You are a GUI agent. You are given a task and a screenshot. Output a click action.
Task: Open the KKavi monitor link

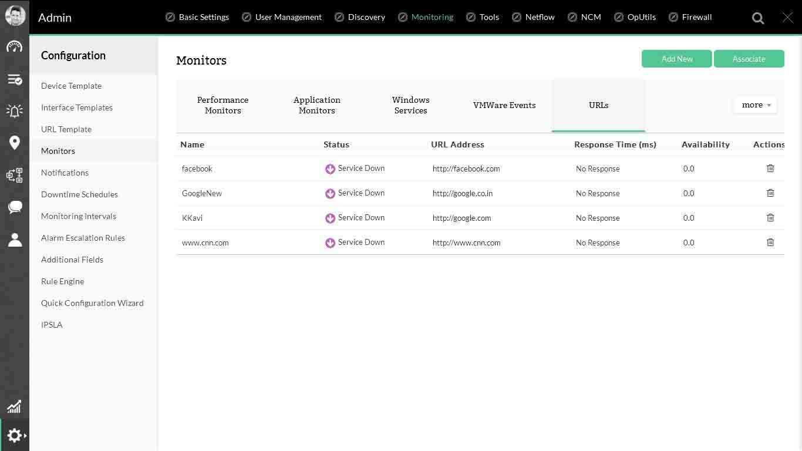tap(193, 218)
